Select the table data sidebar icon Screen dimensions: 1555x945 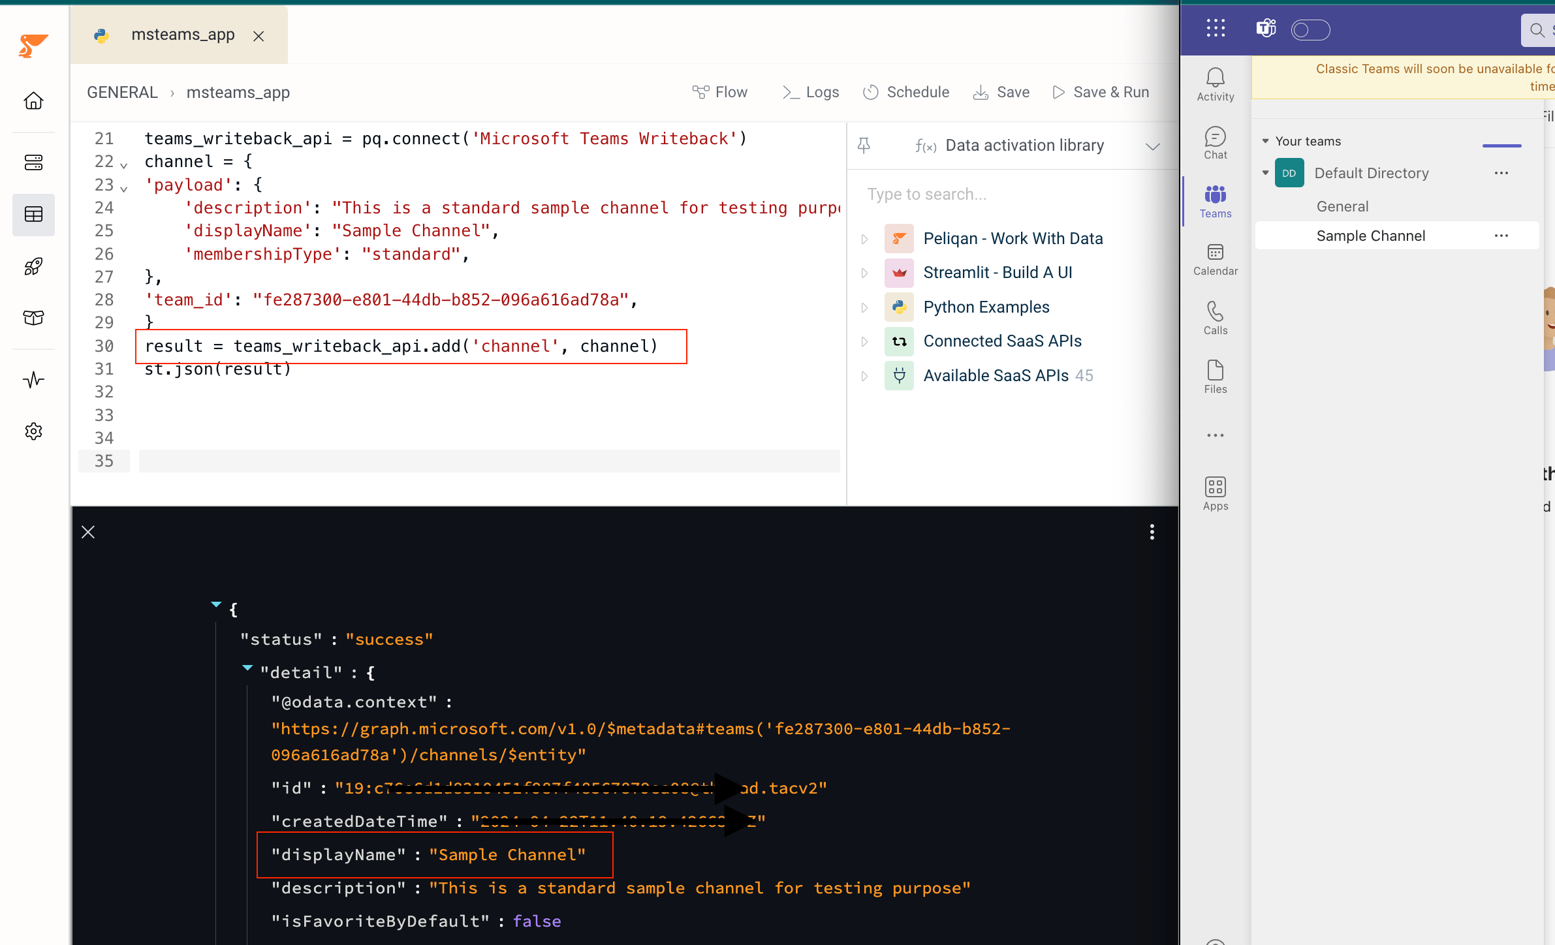(33, 214)
